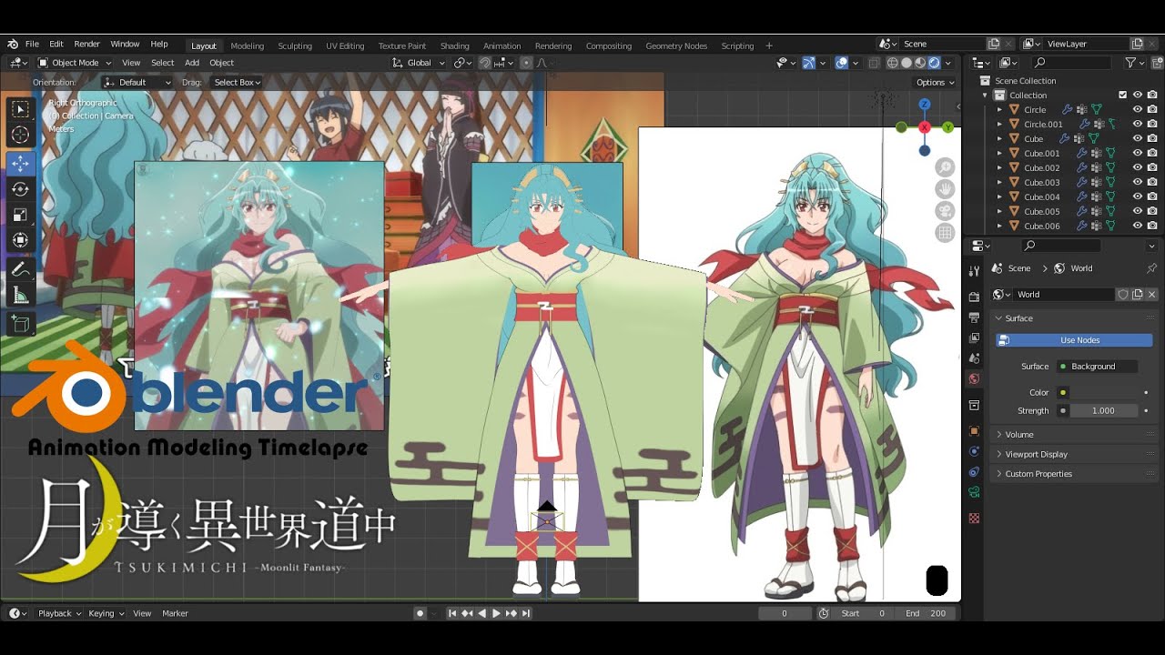Switch to the Geometry Nodes workspace tab
Viewport: 1165px width, 655px height.
(676, 45)
